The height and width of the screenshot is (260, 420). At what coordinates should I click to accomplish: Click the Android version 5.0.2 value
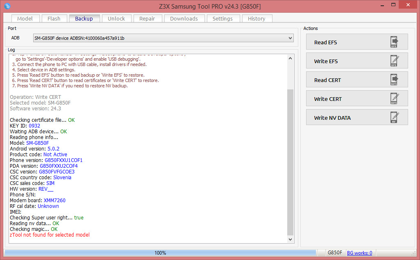coord(54,149)
